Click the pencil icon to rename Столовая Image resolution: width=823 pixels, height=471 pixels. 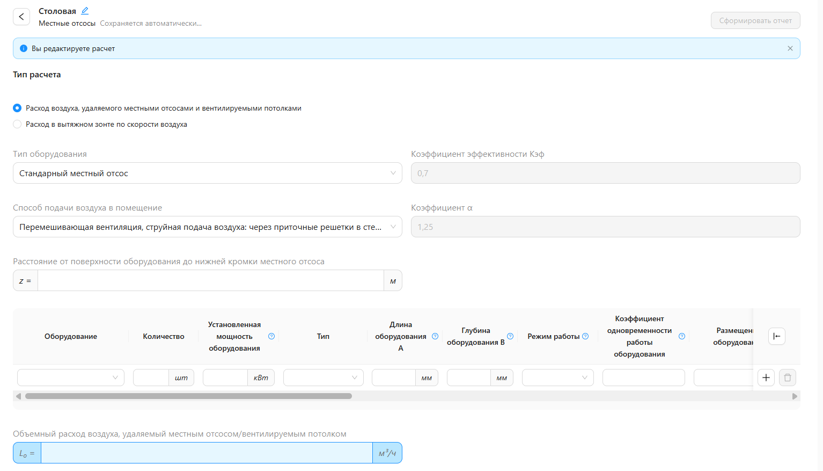click(85, 11)
